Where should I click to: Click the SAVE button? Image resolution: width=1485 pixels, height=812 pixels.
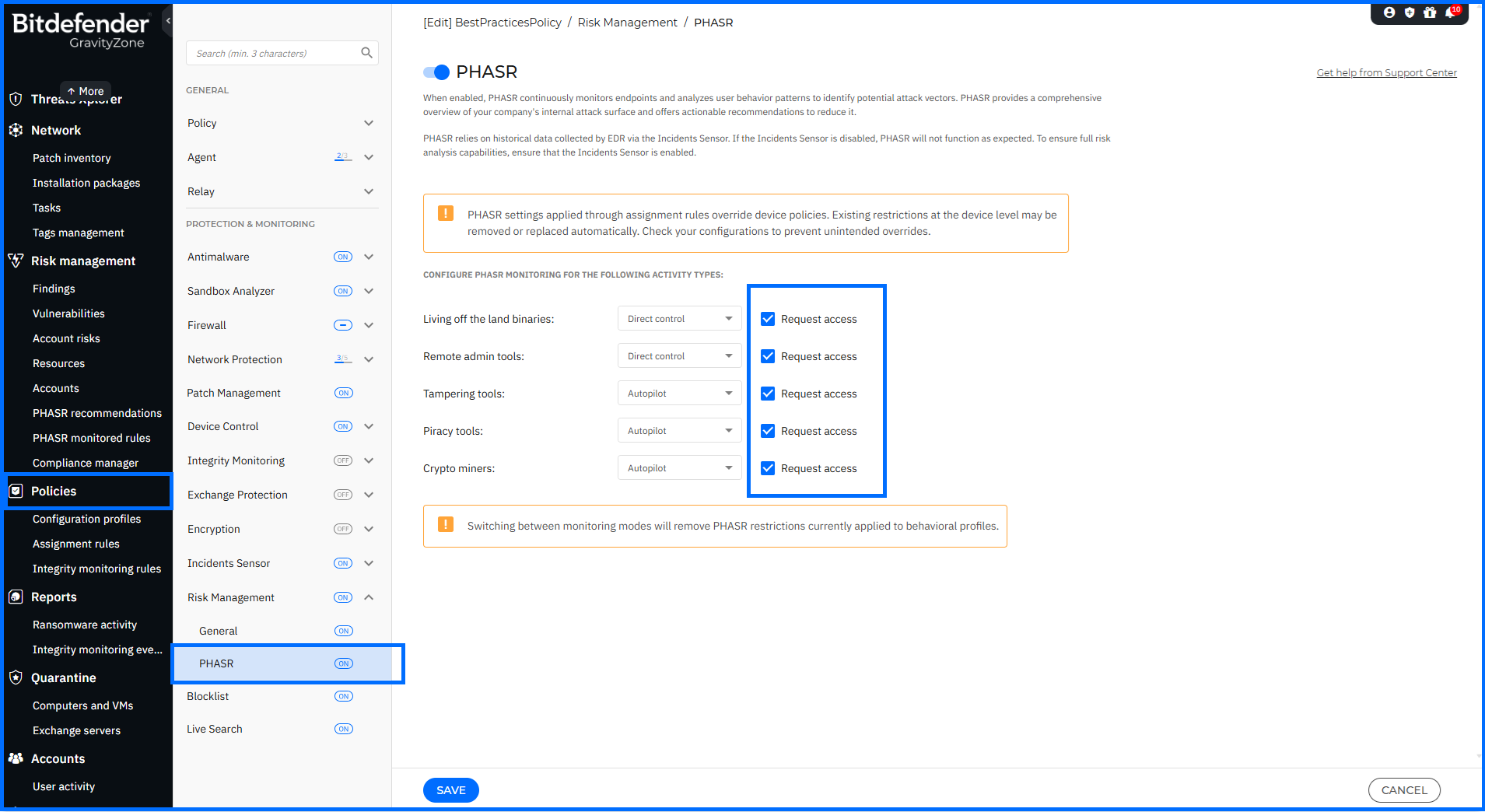tap(451, 790)
